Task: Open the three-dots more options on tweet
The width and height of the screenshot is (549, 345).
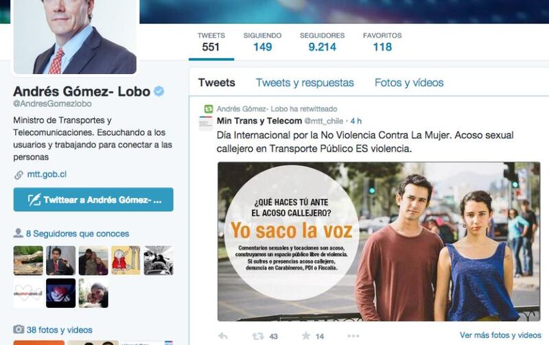Action: [353, 336]
